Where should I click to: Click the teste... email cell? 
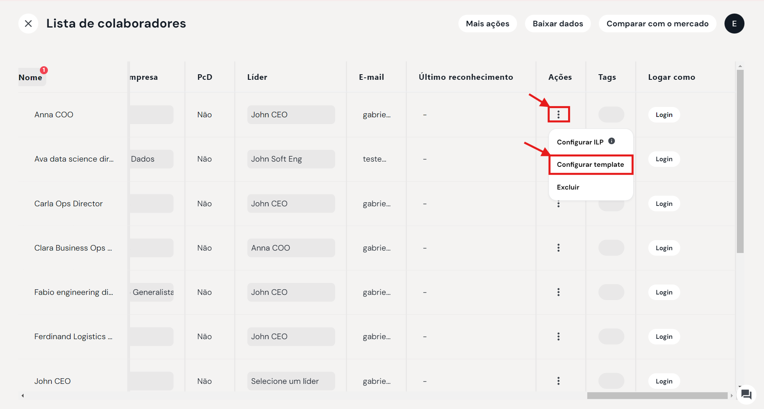pyautogui.click(x=375, y=159)
